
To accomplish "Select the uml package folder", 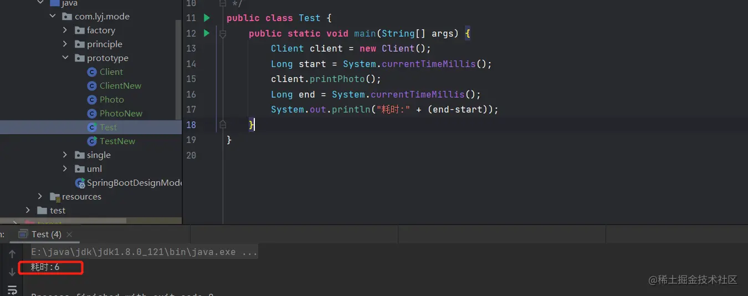I will tap(89, 169).
